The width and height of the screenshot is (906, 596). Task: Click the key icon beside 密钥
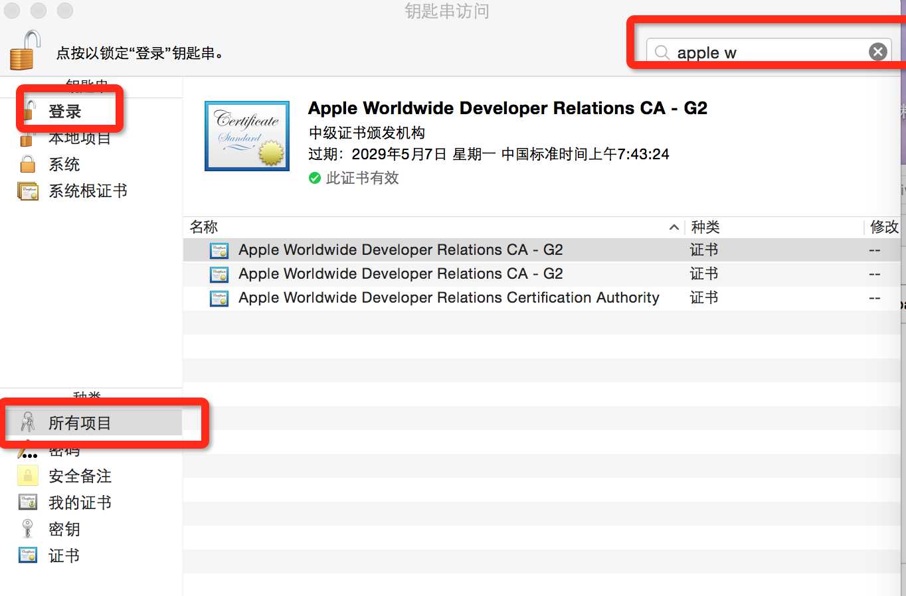coord(28,529)
